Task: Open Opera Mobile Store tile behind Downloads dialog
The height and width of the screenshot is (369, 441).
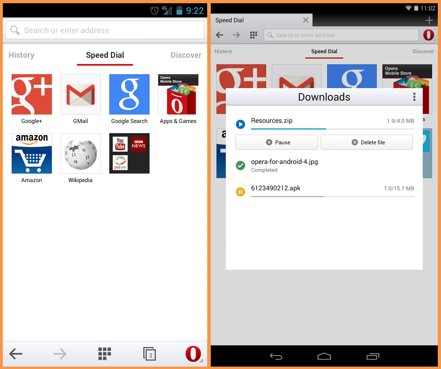Action: click(x=407, y=76)
